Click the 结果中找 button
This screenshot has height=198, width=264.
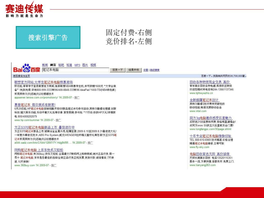tap(134, 70)
